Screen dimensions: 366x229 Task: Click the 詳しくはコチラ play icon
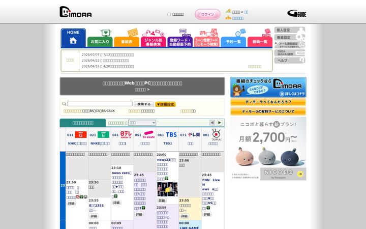tap(282, 94)
